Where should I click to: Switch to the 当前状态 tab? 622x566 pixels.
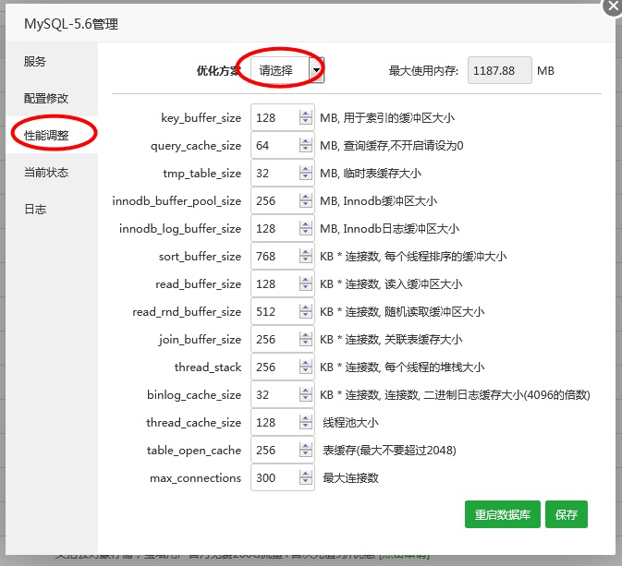52,172
